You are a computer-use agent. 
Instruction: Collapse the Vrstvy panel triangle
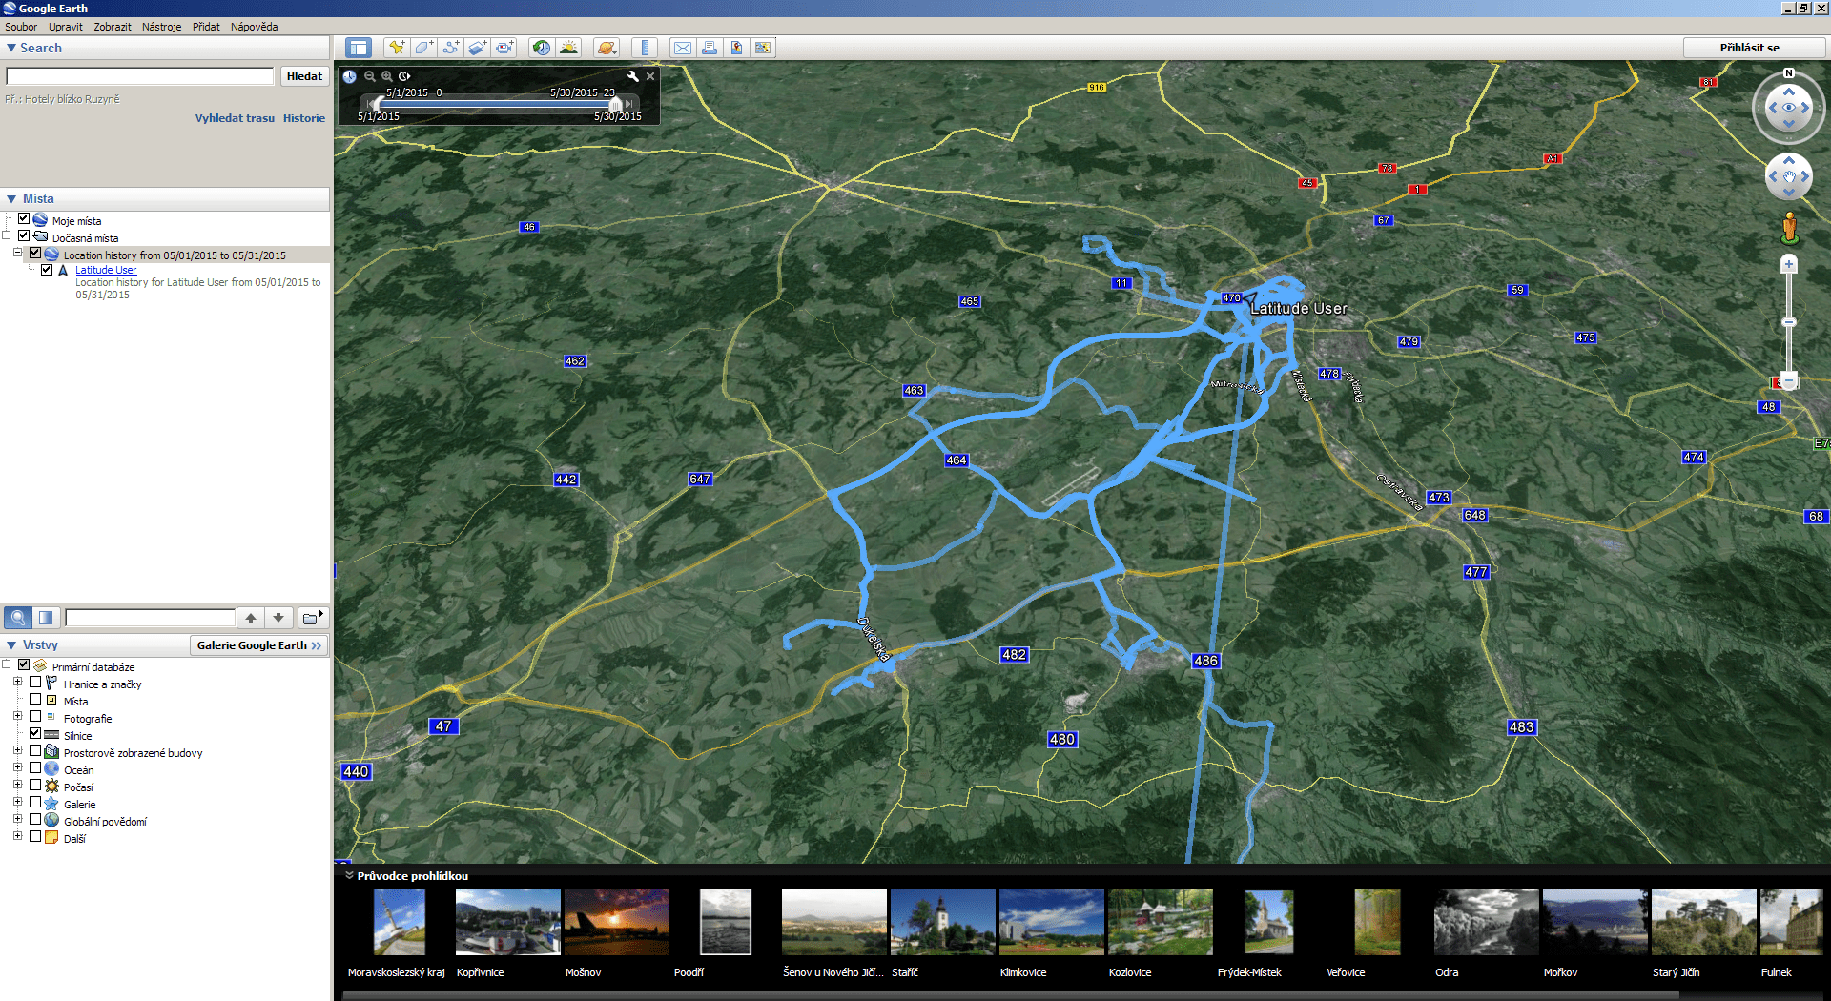click(11, 645)
